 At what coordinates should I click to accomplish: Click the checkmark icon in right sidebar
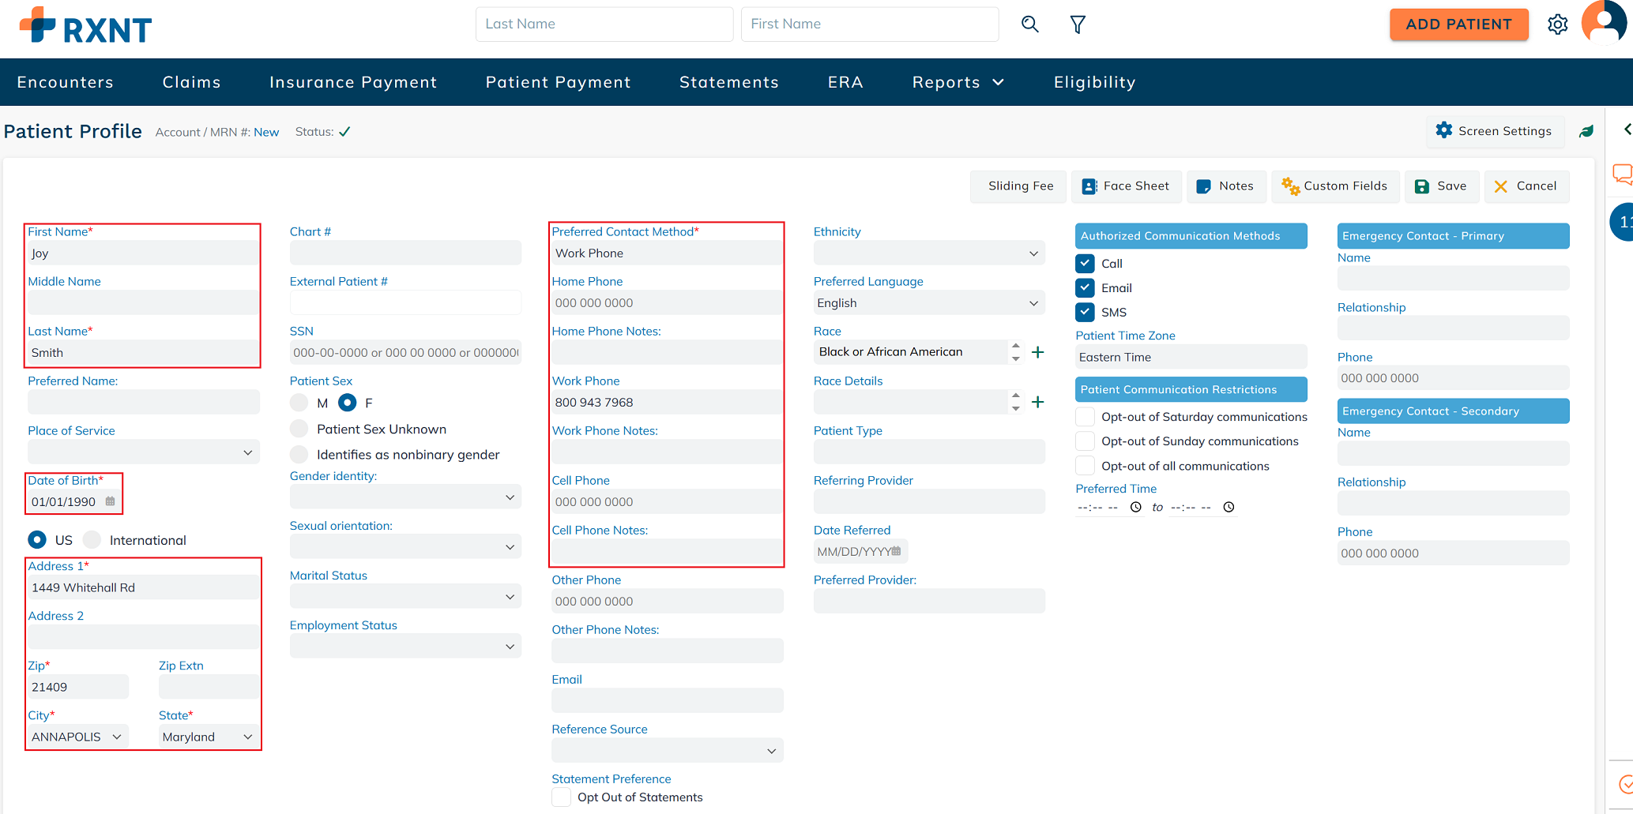1625,785
